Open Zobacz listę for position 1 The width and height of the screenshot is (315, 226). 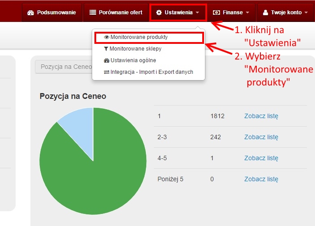261,116
